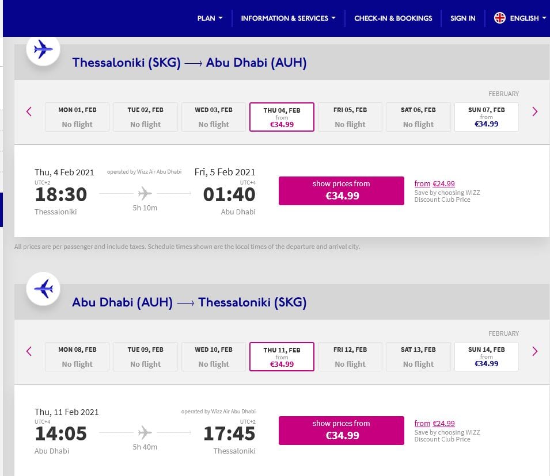
Task: Show previous week for Thessaloniki to Abu Dhabi
Action: [29, 112]
